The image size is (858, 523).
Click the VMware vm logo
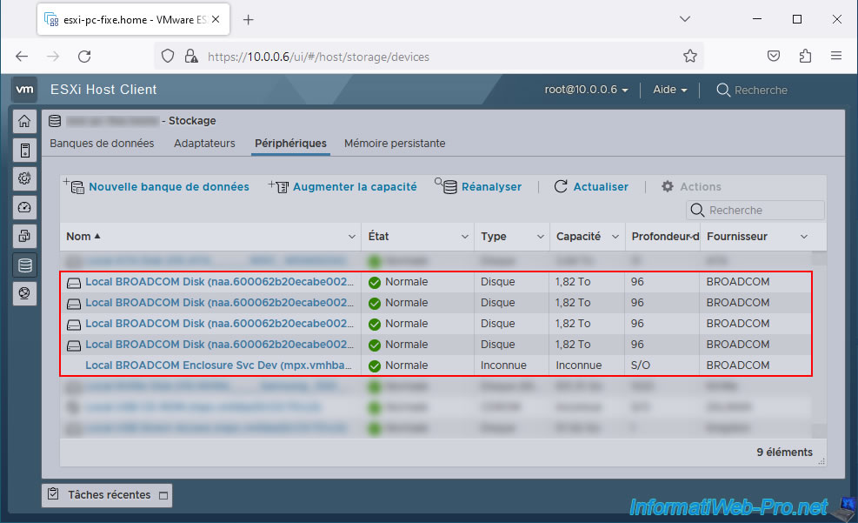coord(24,90)
